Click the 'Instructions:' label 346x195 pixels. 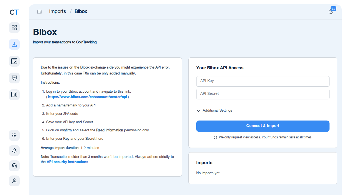coord(50,83)
